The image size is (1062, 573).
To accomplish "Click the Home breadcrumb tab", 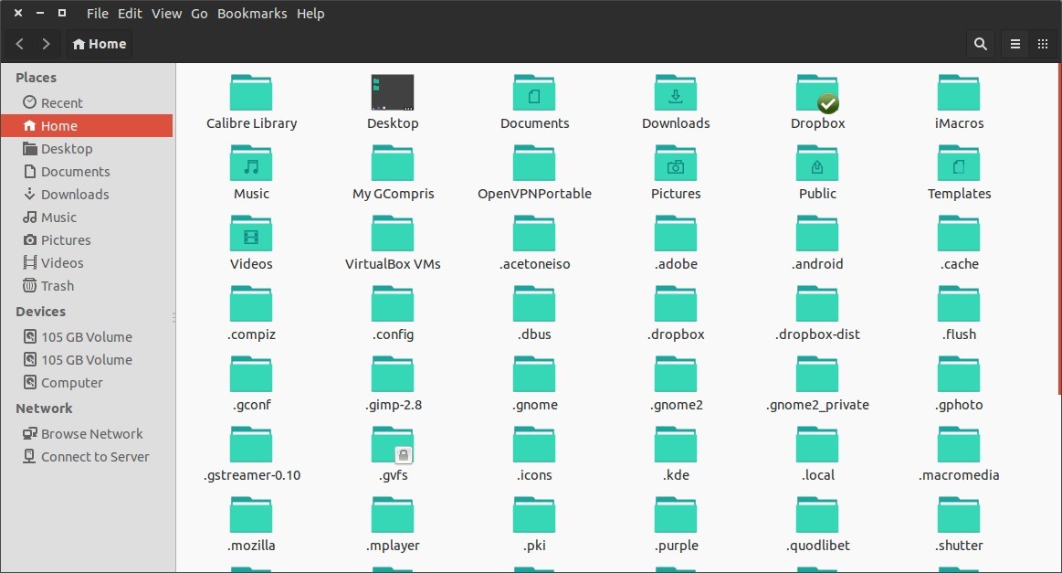I will coord(99,43).
